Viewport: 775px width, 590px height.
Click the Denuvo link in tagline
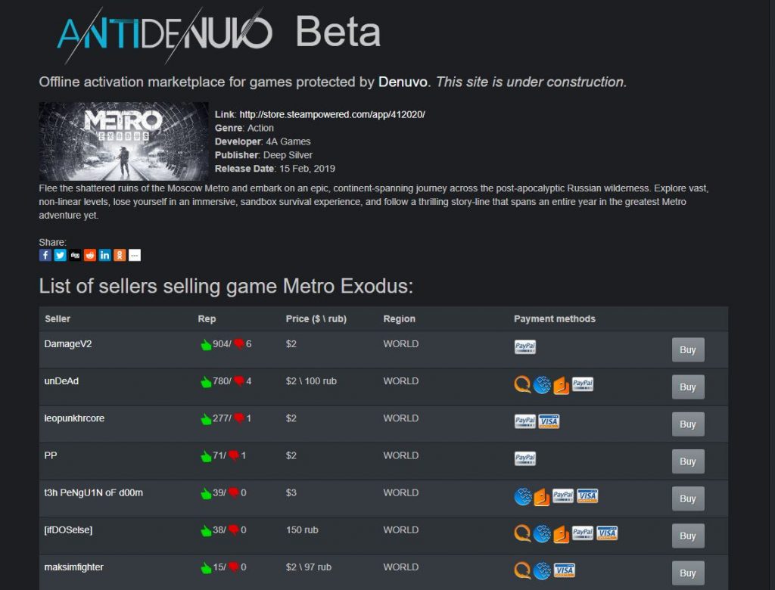point(403,82)
